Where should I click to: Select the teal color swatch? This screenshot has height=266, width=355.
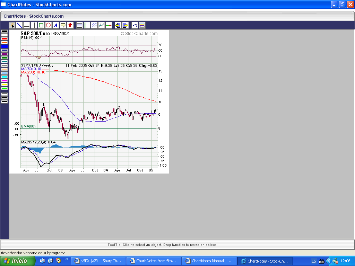pyautogui.click(x=5, y=62)
